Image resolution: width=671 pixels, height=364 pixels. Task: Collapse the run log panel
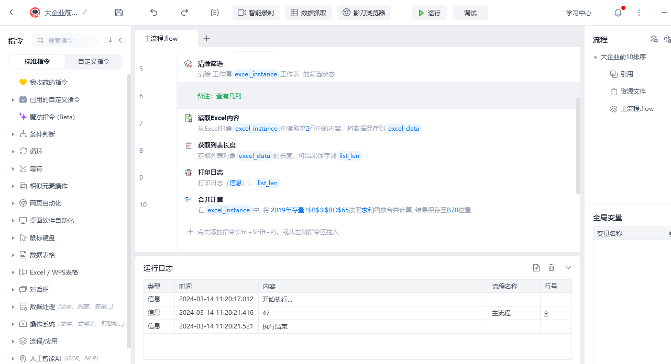pos(568,268)
